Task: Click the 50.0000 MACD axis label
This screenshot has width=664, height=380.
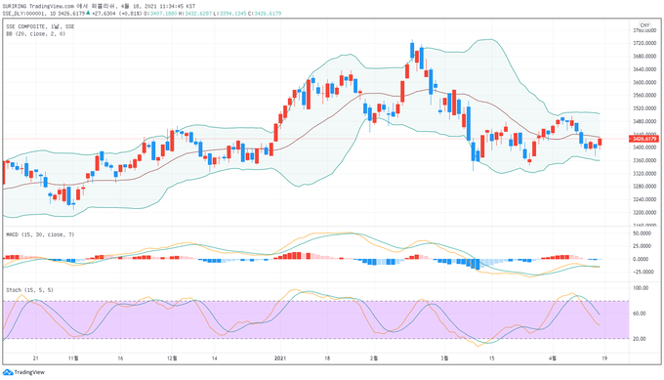Action: (x=642, y=233)
